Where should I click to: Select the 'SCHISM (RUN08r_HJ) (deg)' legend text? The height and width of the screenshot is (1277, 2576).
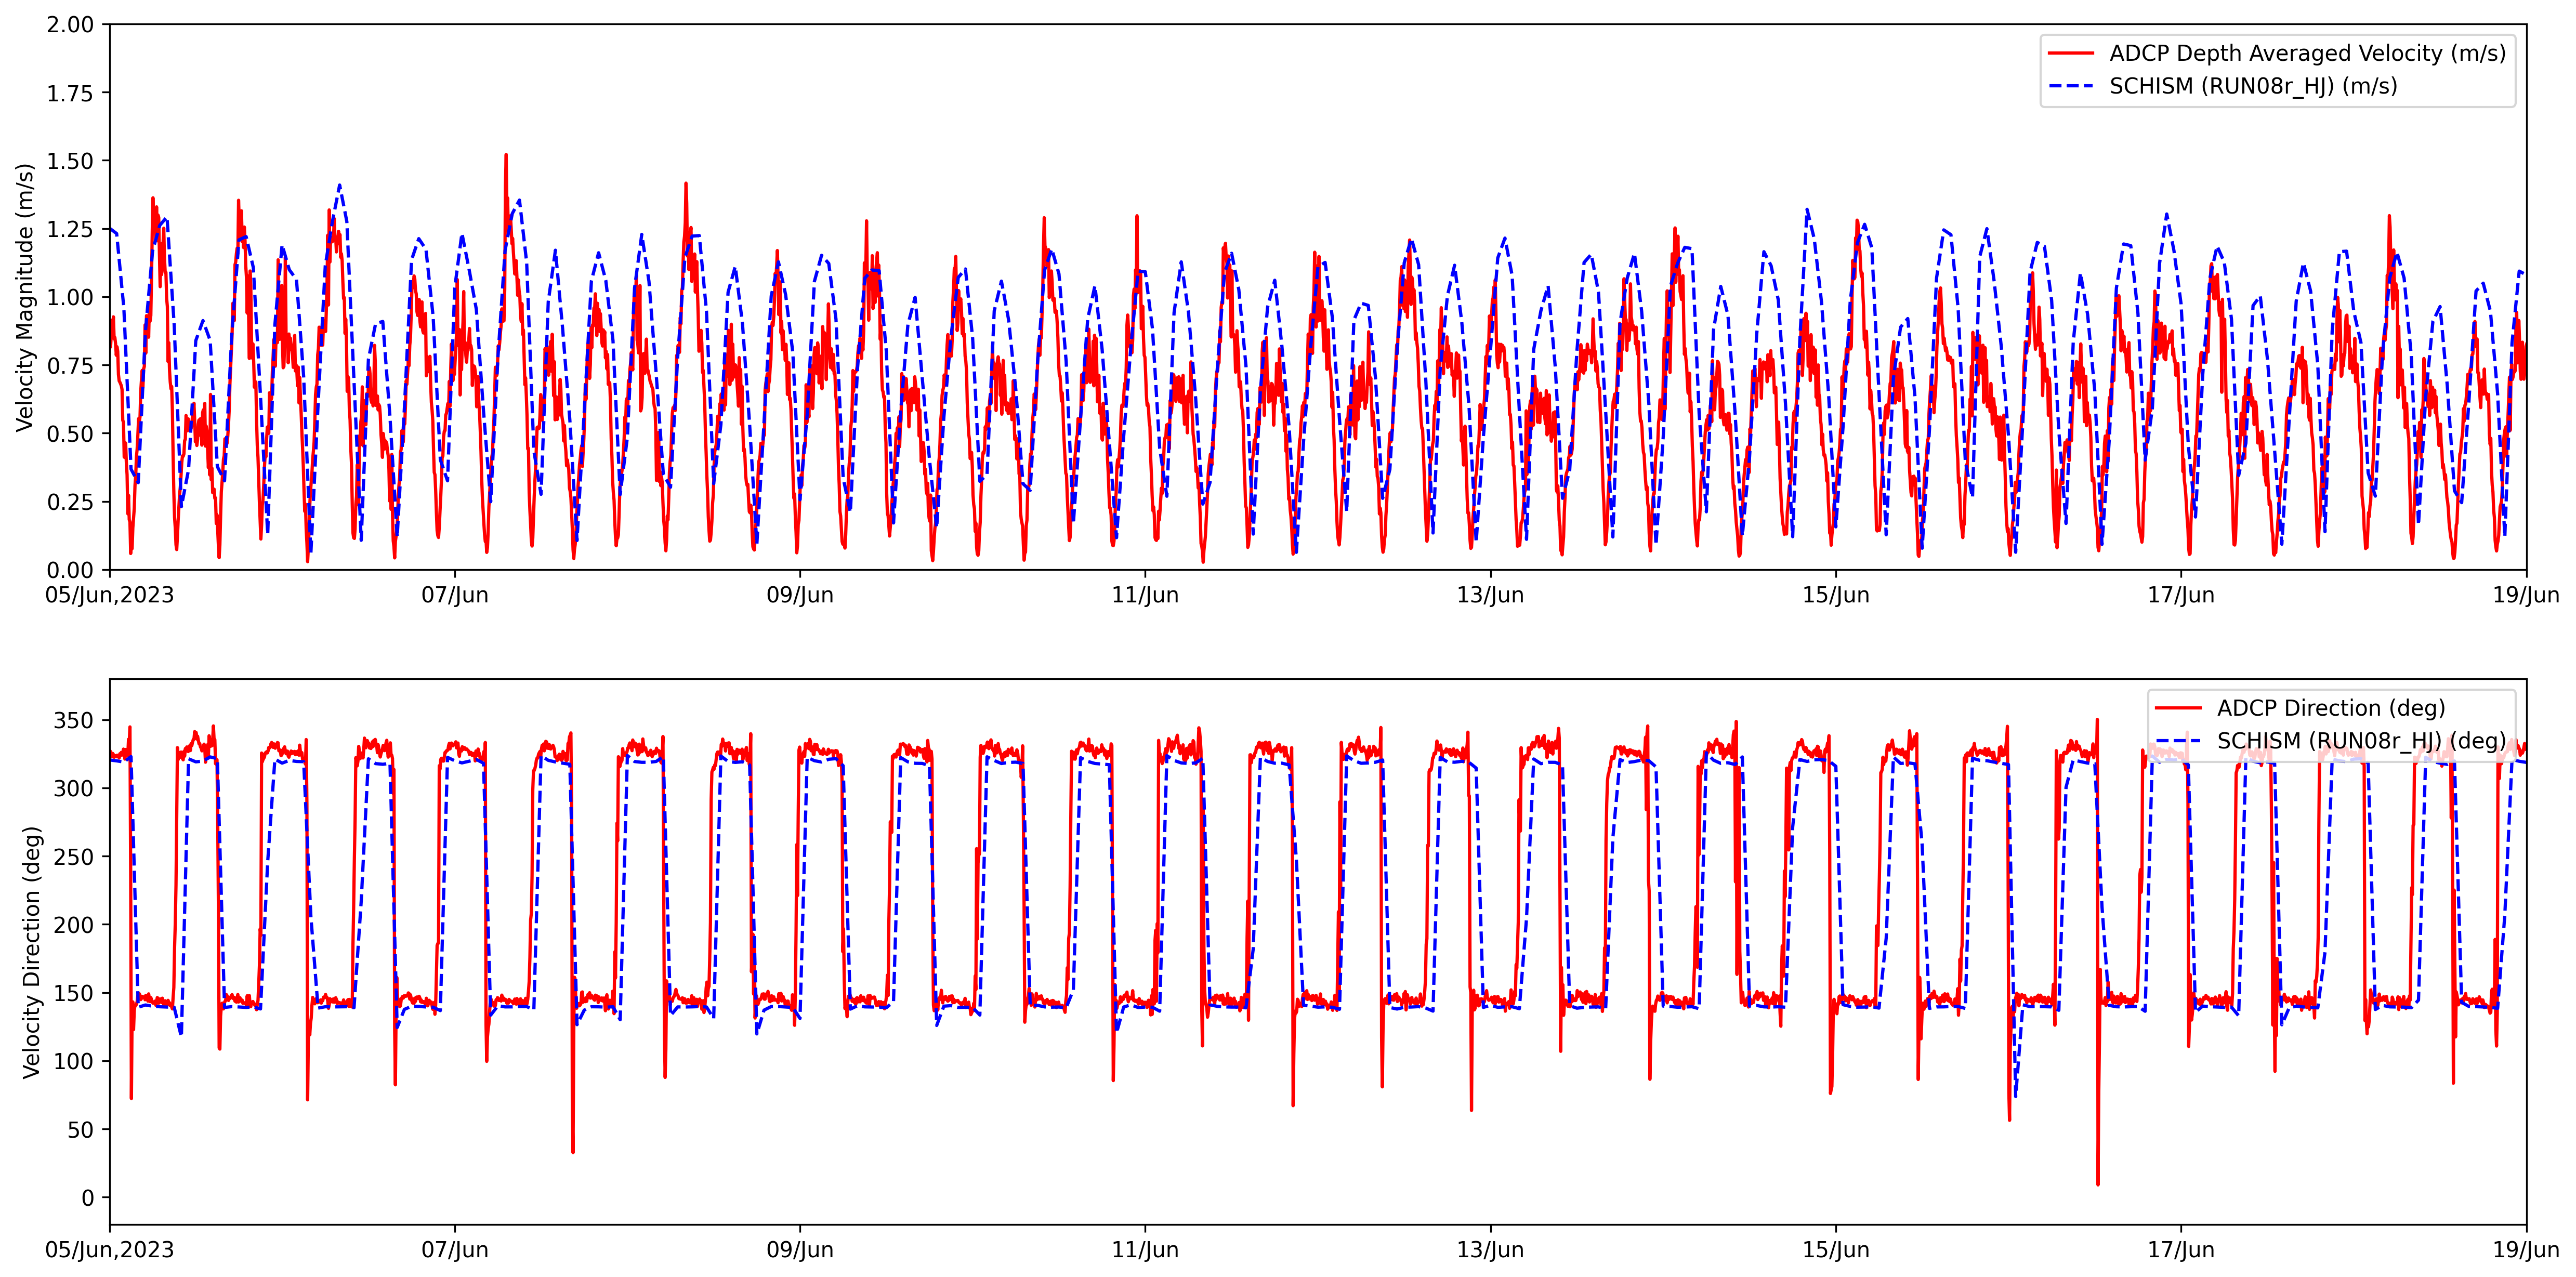[2361, 741]
